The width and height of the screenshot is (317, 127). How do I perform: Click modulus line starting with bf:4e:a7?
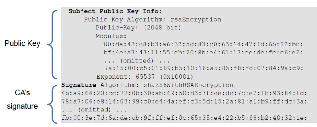pyautogui.click(x=204, y=53)
